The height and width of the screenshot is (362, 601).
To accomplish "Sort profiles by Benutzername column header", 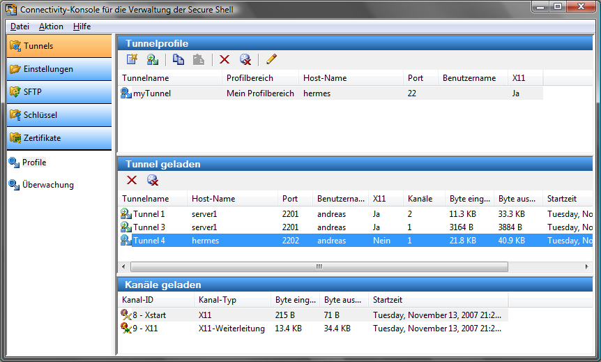I will [x=473, y=78].
